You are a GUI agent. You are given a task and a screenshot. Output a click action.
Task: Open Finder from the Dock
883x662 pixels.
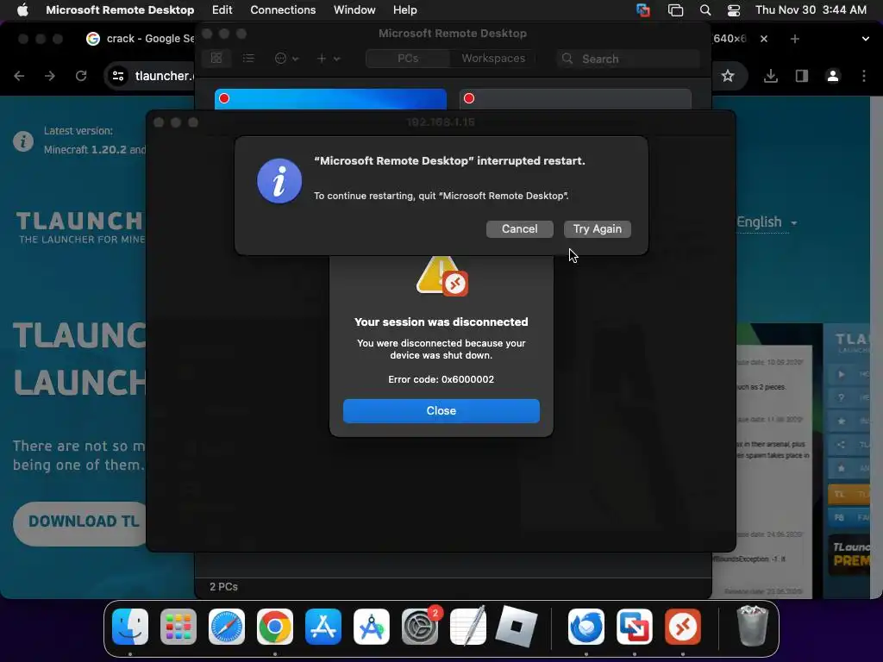pos(130,627)
